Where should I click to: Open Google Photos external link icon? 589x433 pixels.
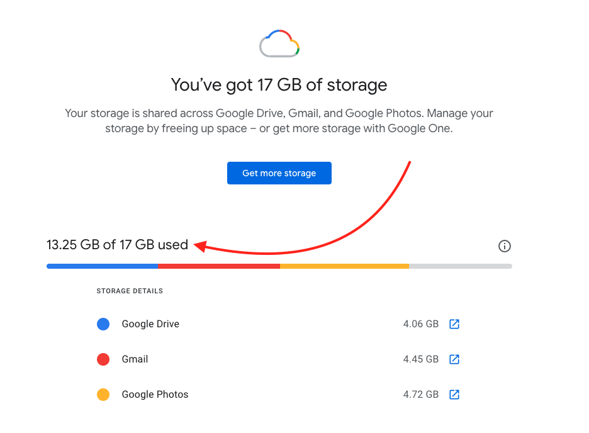click(454, 395)
